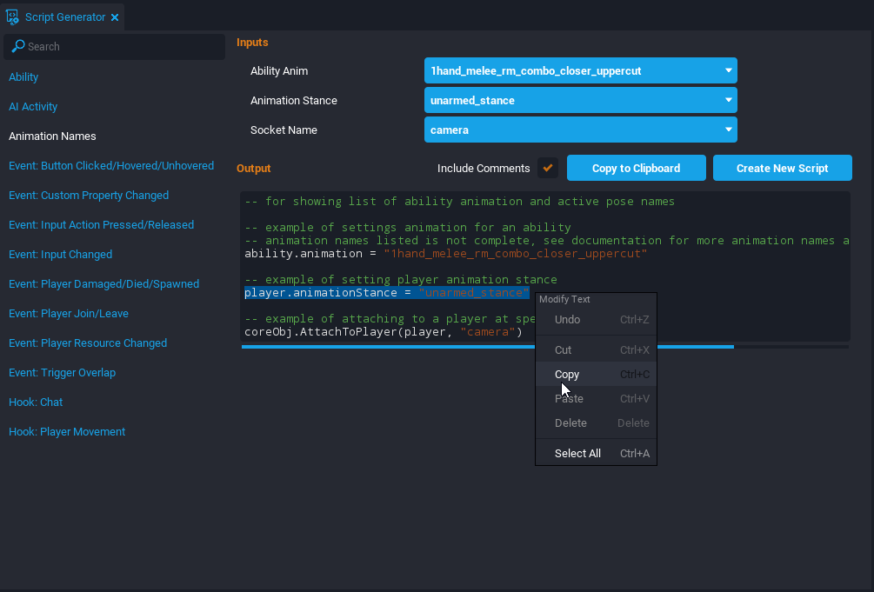Close the Script Generator tab
This screenshot has height=592, width=874.
pos(115,17)
